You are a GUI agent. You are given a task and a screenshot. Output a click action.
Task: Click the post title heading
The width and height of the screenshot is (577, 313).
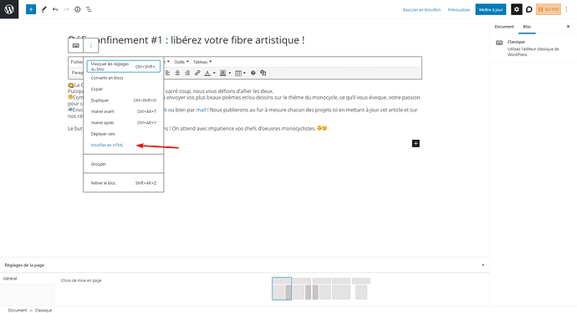click(186, 40)
